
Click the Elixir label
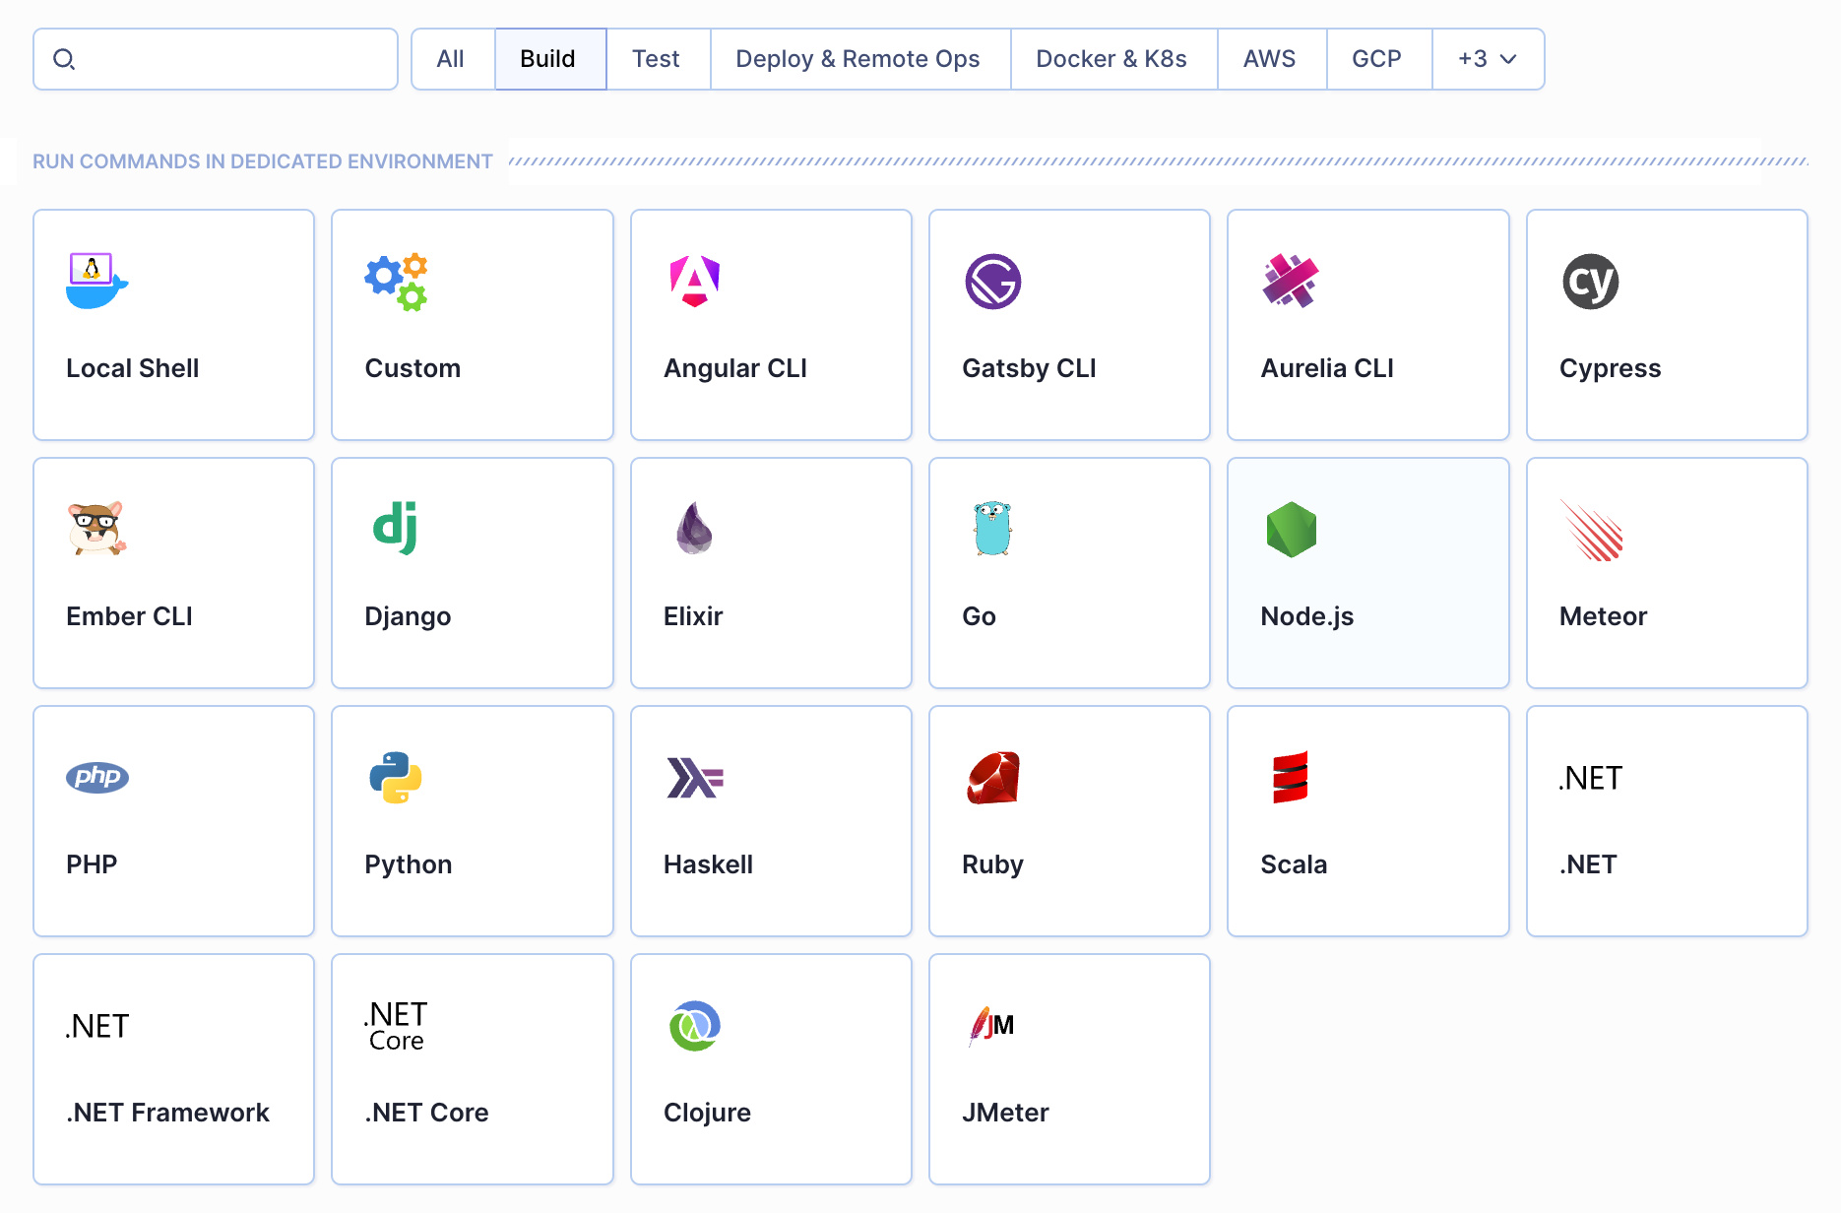693,616
